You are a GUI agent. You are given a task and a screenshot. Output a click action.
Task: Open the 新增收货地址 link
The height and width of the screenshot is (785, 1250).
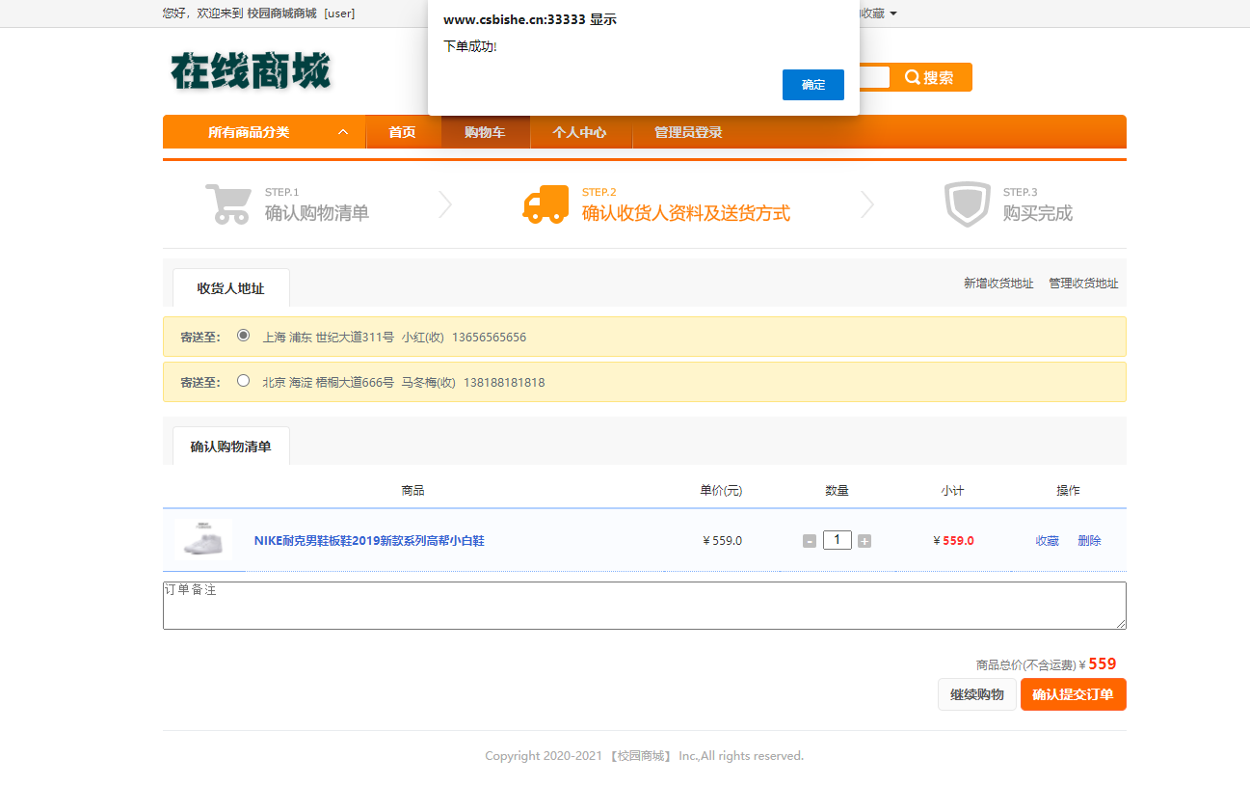click(x=997, y=283)
